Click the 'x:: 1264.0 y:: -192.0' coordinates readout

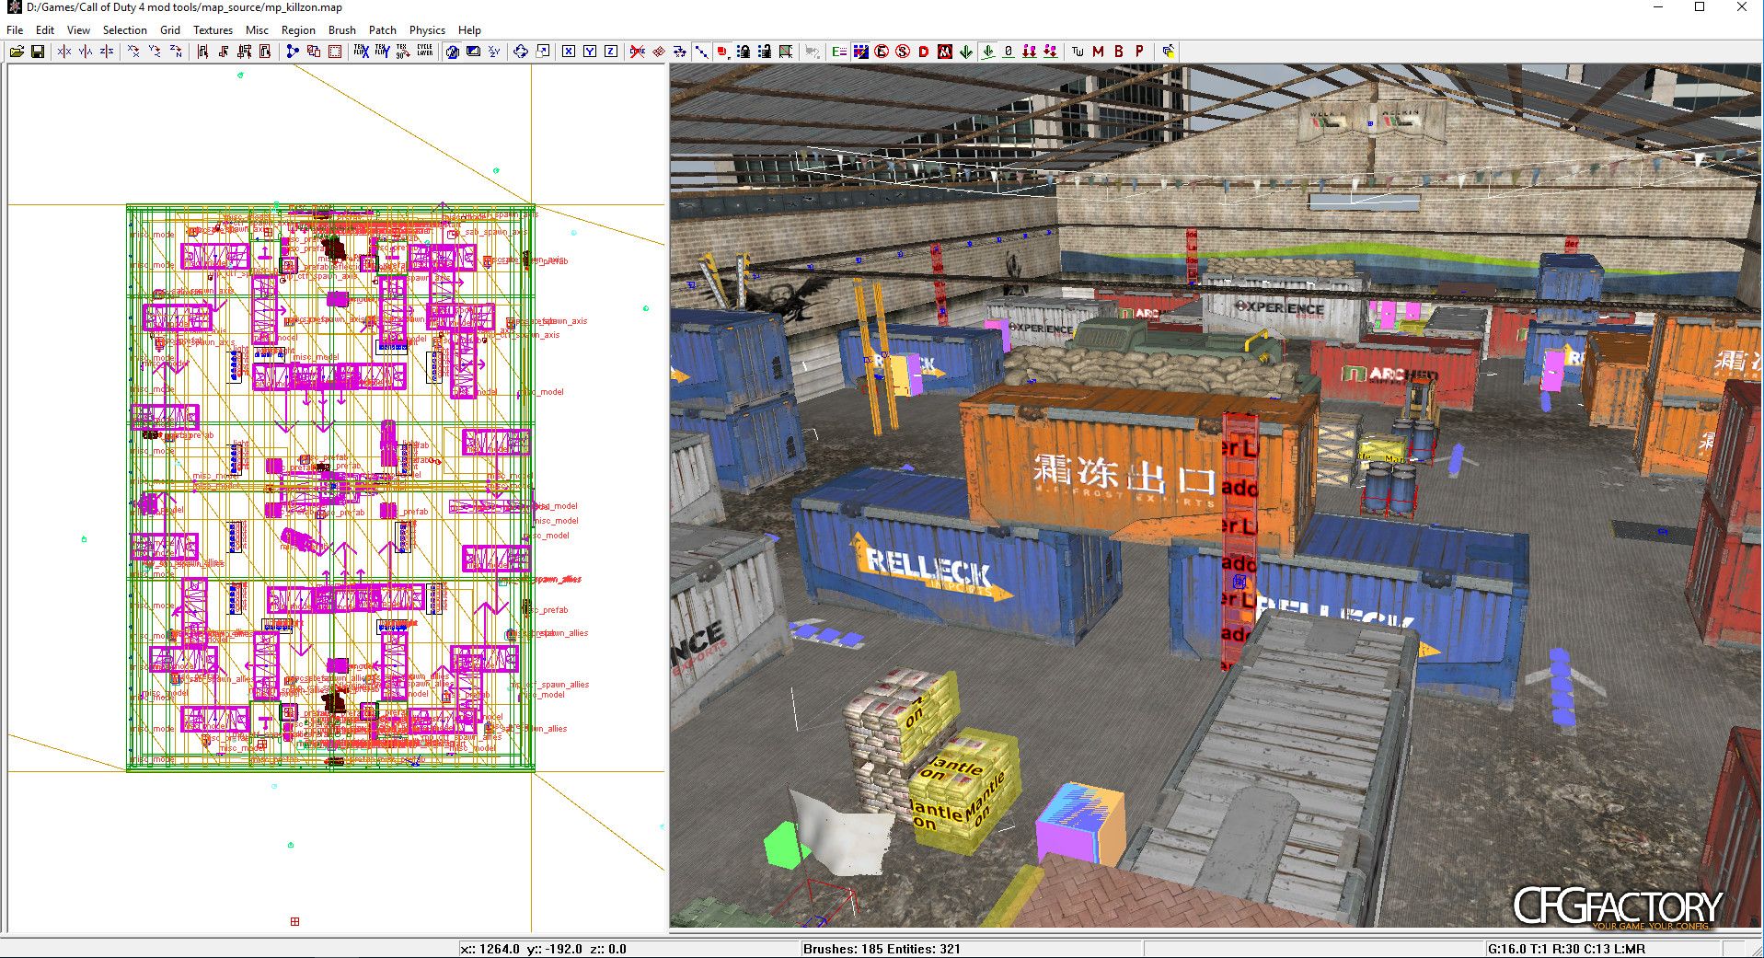pos(521,949)
